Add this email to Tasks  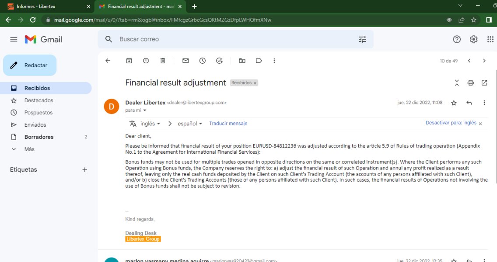coord(219,61)
